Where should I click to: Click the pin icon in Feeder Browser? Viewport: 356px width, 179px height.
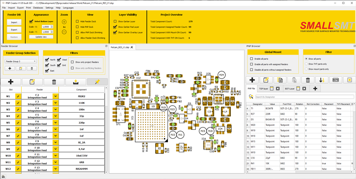pos(97,82)
